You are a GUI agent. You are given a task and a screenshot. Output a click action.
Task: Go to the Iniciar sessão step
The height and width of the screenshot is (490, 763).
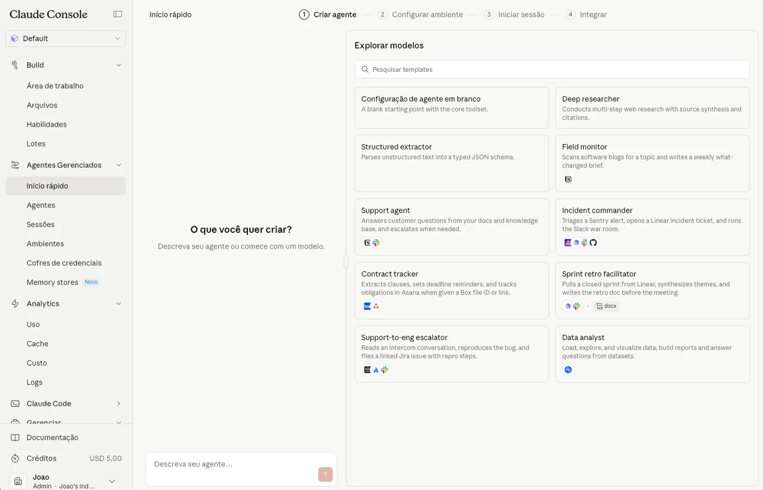(514, 15)
